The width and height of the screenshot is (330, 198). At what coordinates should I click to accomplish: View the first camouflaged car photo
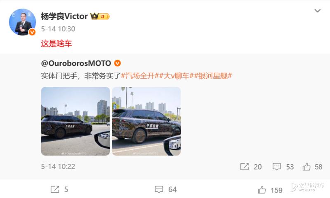point(75,121)
